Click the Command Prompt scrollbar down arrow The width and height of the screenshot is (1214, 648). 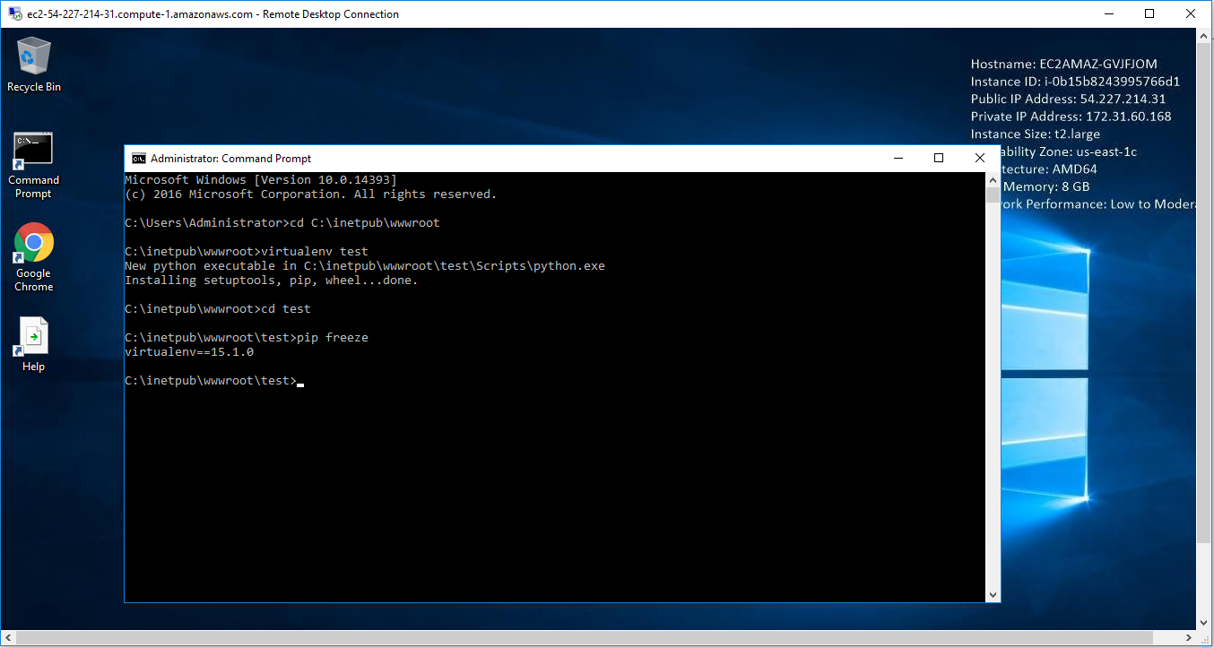993,594
